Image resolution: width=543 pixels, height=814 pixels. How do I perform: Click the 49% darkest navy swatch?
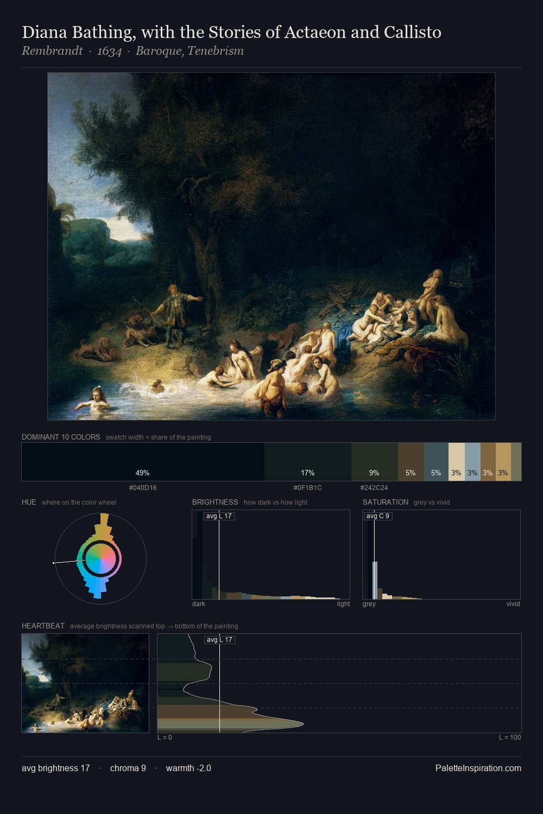point(143,462)
